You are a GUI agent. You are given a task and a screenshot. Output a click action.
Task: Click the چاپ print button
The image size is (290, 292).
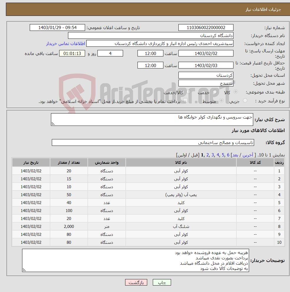click(x=162, y=282)
